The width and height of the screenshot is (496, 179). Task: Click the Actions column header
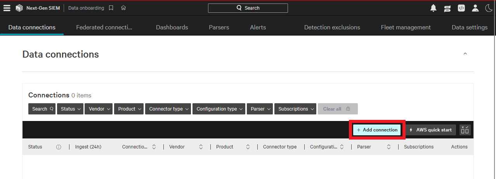[459, 147]
